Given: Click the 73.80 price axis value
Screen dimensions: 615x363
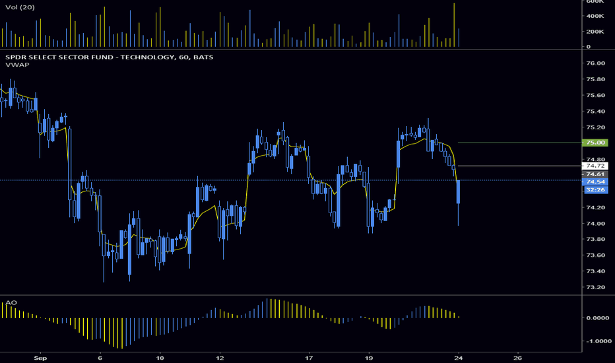Looking at the screenshot, I should point(595,240).
